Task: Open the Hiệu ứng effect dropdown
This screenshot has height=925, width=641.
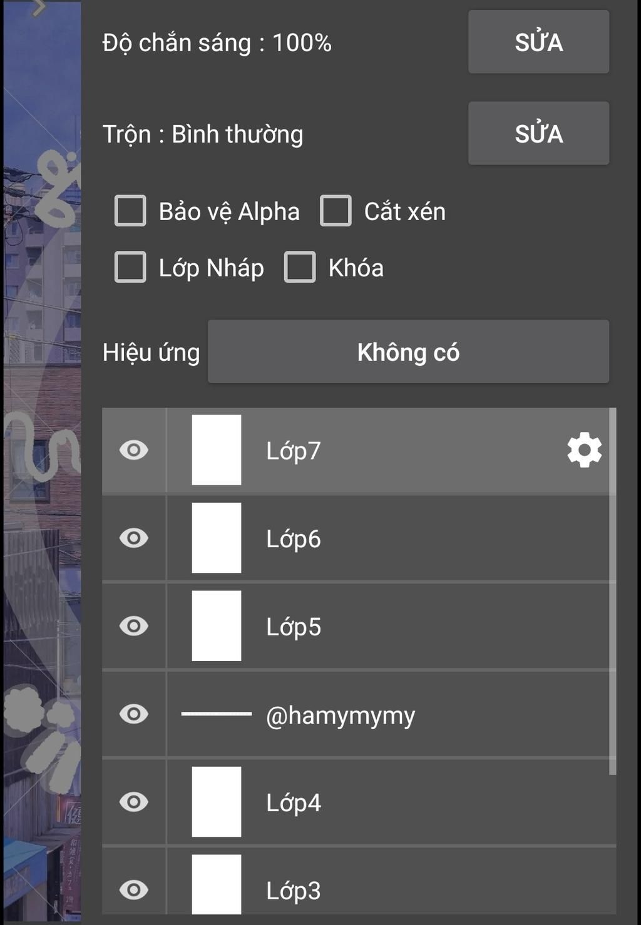Action: point(408,351)
